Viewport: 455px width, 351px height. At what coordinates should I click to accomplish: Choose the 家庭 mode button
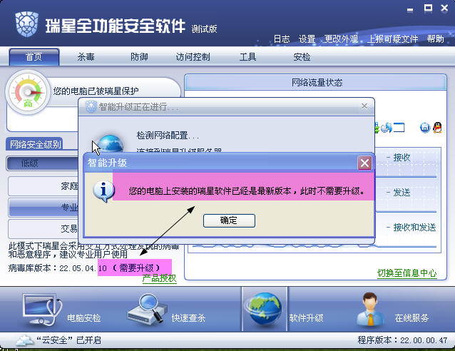pyautogui.click(x=43, y=186)
